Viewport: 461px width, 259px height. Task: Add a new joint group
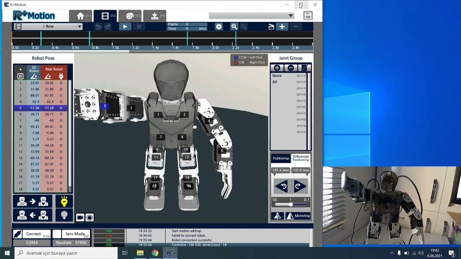(277, 68)
